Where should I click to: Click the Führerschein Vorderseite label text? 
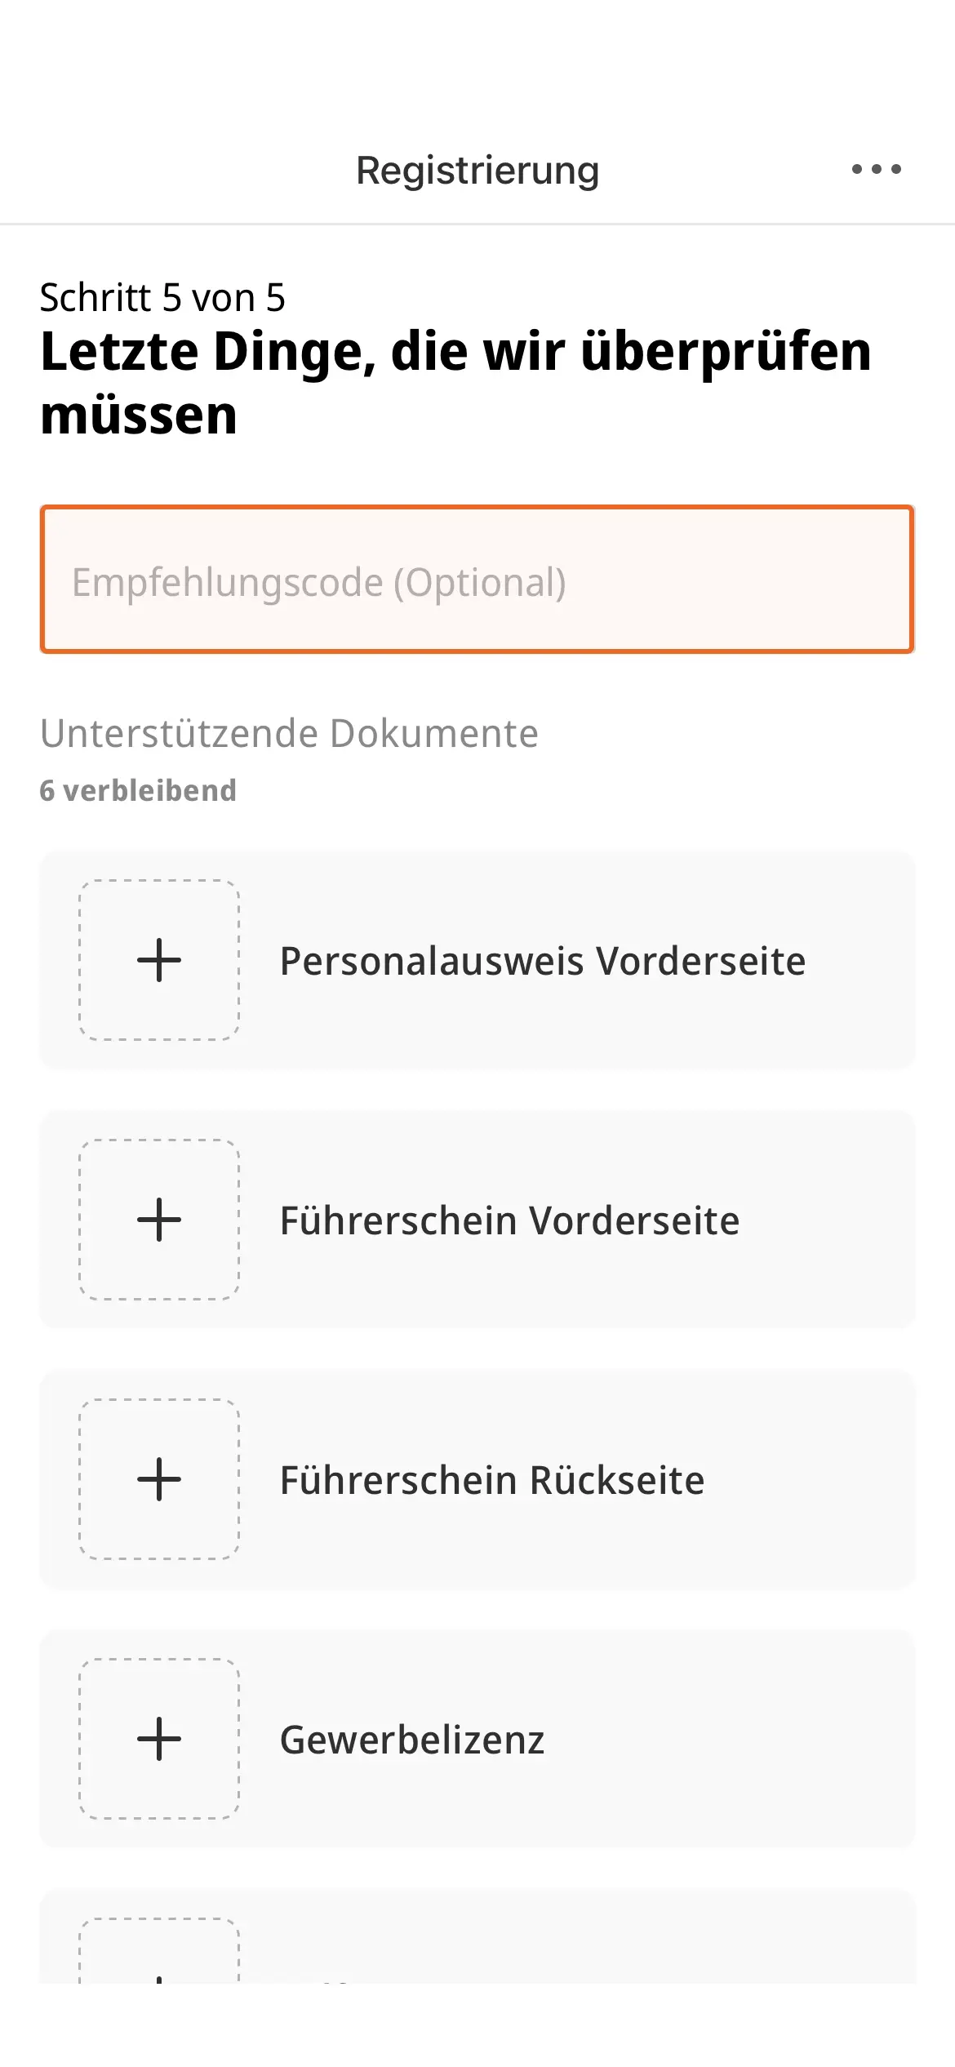tap(509, 1220)
